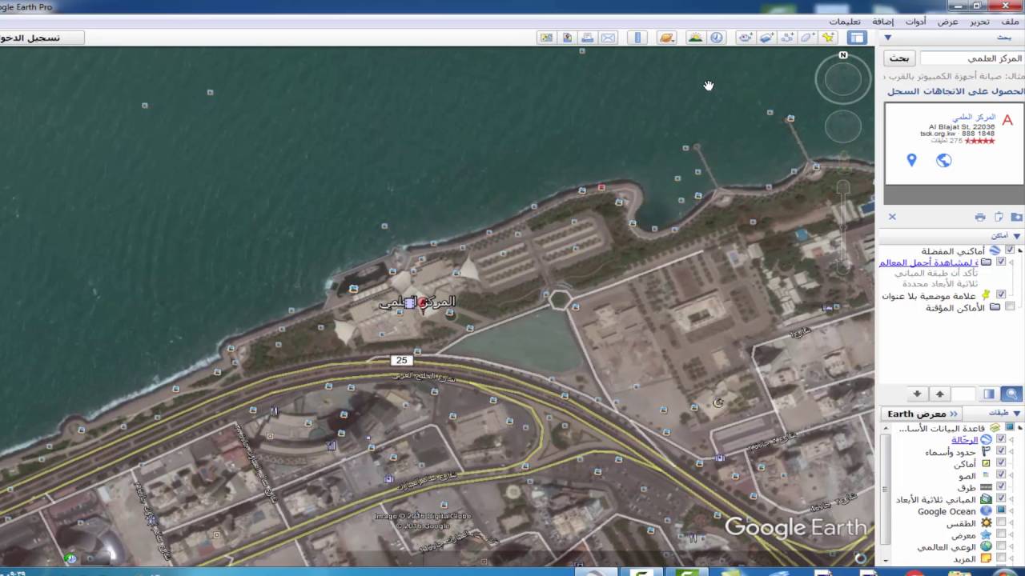Add a polygon using the toolbar

click(808, 38)
